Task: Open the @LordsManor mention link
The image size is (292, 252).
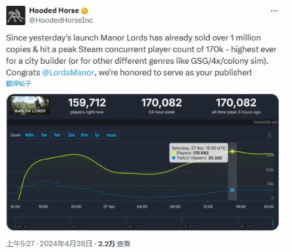Action: coord(68,73)
